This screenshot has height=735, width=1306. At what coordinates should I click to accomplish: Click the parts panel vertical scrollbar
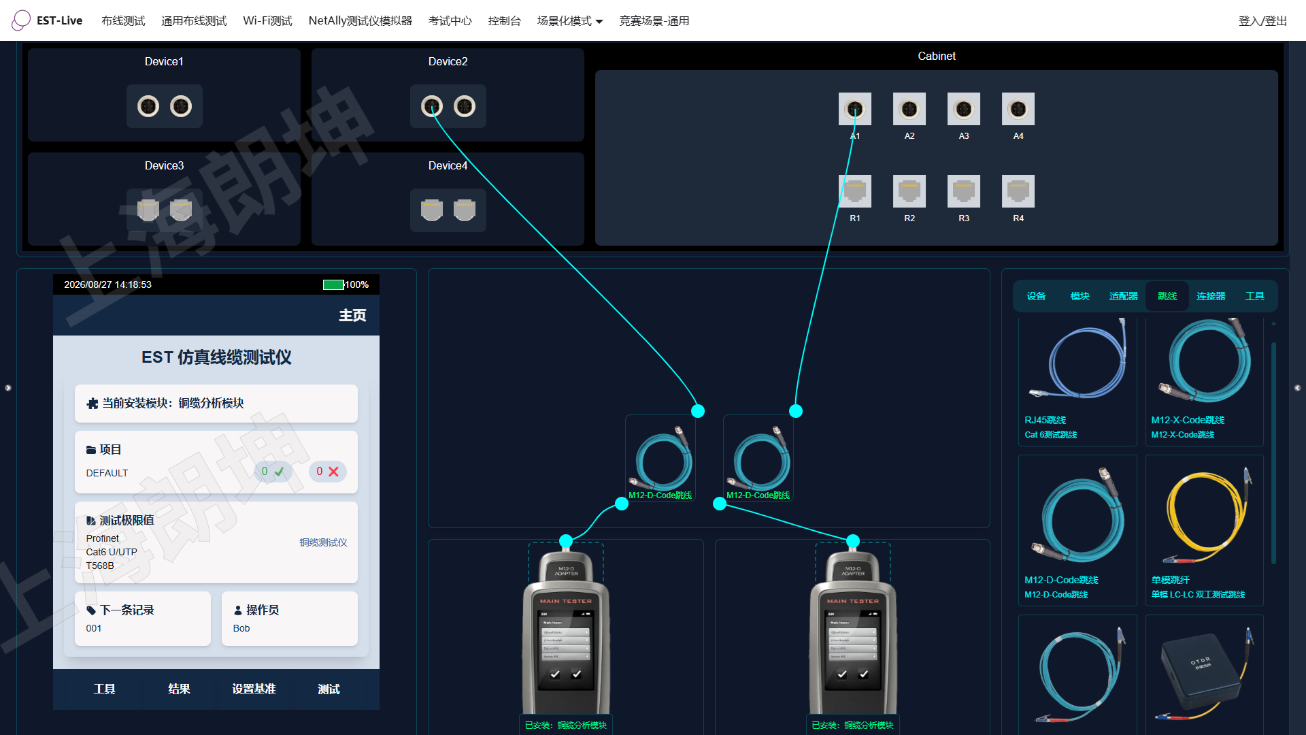pyautogui.click(x=1273, y=453)
